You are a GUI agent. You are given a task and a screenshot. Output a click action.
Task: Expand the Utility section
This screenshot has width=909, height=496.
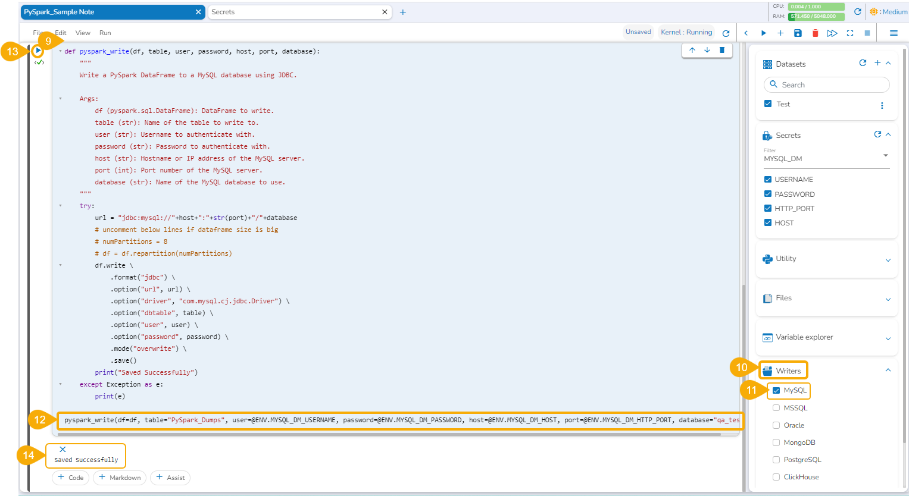[888, 259]
